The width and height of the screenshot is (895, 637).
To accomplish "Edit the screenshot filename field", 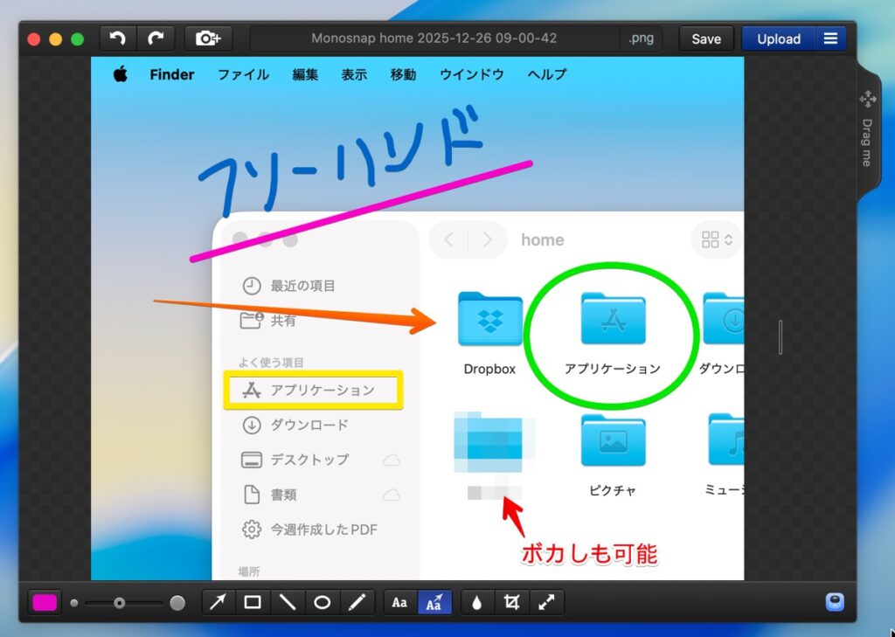I will pyautogui.click(x=434, y=38).
